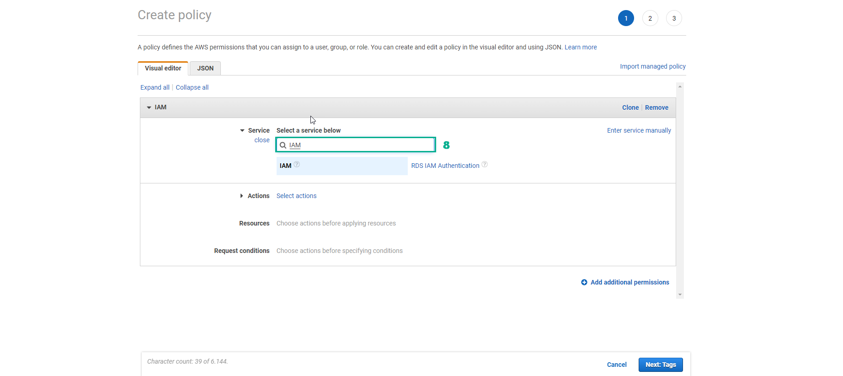Click the close link under Service
843x376 pixels.
(262, 140)
